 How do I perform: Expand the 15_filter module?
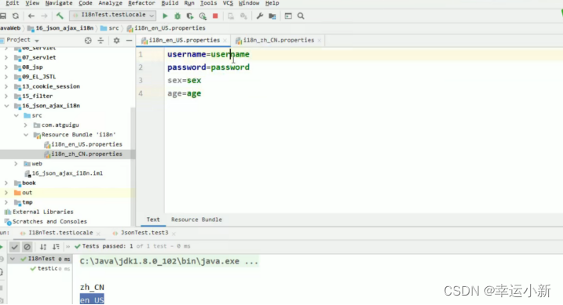6,96
